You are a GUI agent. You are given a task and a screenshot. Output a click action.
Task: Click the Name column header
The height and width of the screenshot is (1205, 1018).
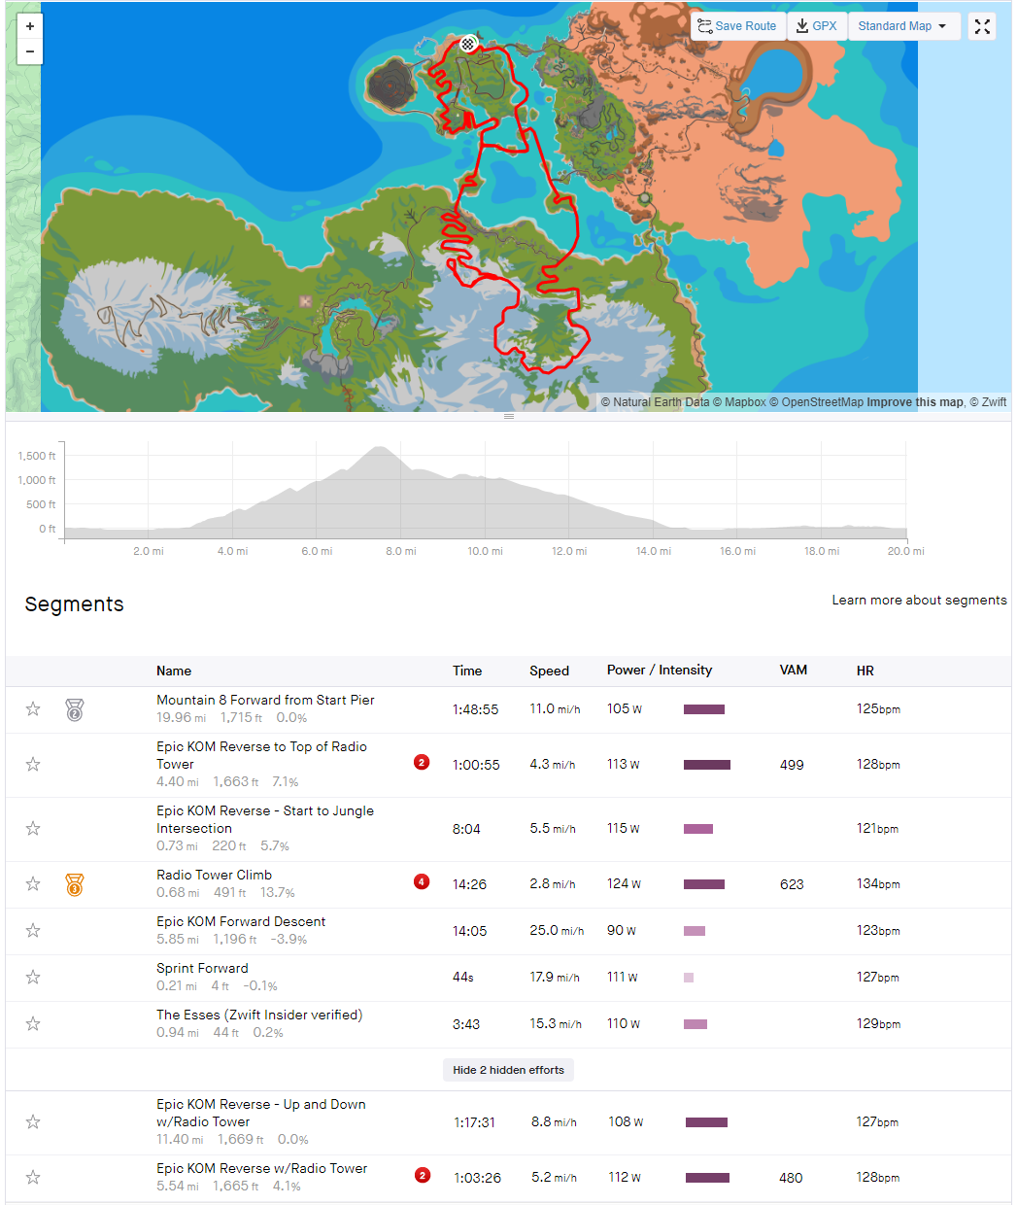174,671
